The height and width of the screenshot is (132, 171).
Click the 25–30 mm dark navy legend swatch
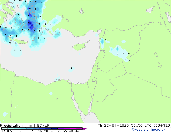click(x=54, y=128)
